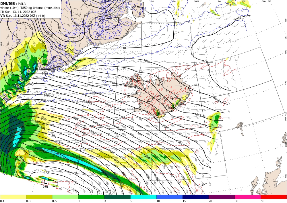Click the olive 0.3–0.5 legend color band
Image resolution: width=287 pixels, height=203 pixels.
click(39, 197)
